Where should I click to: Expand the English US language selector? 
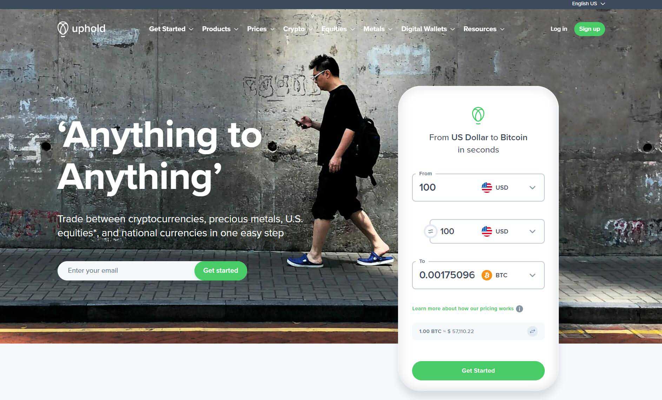589,4
